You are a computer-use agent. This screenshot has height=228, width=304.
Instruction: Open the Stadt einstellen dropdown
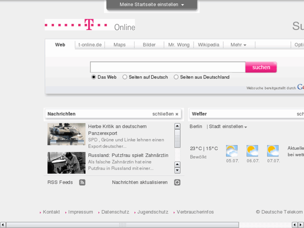point(228,126)
